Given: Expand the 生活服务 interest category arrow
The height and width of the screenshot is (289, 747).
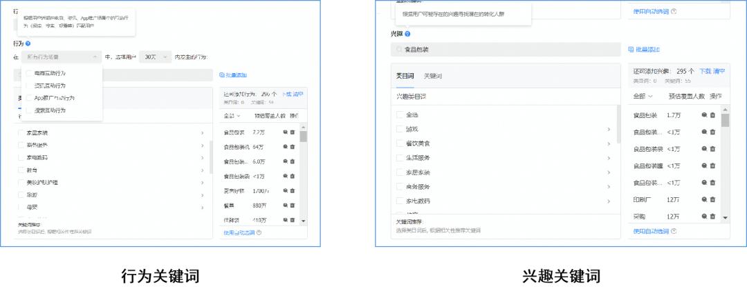Looking at the screenshot, I should [609, 158].
